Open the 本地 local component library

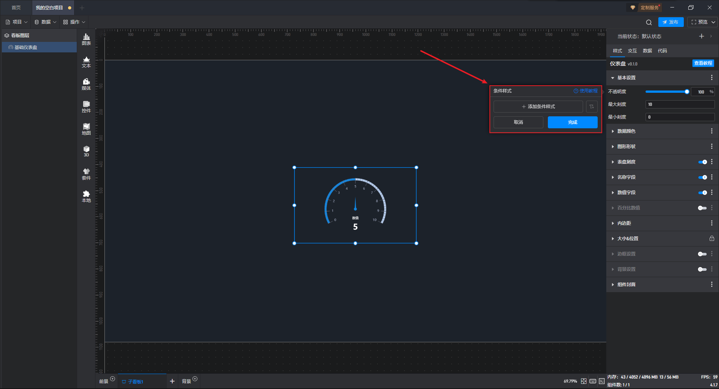[x=86, y=196]
